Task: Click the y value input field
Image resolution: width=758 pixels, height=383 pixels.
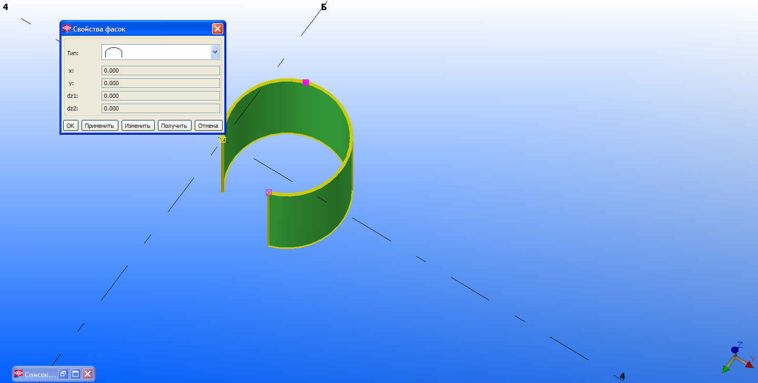Action: click(x=160, y=83)
